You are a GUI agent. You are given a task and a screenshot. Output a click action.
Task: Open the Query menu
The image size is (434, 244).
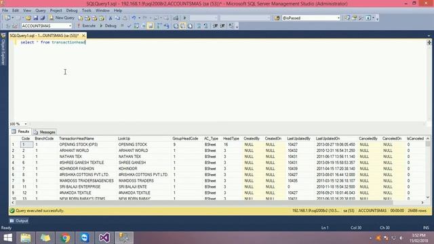click(41, 11)
